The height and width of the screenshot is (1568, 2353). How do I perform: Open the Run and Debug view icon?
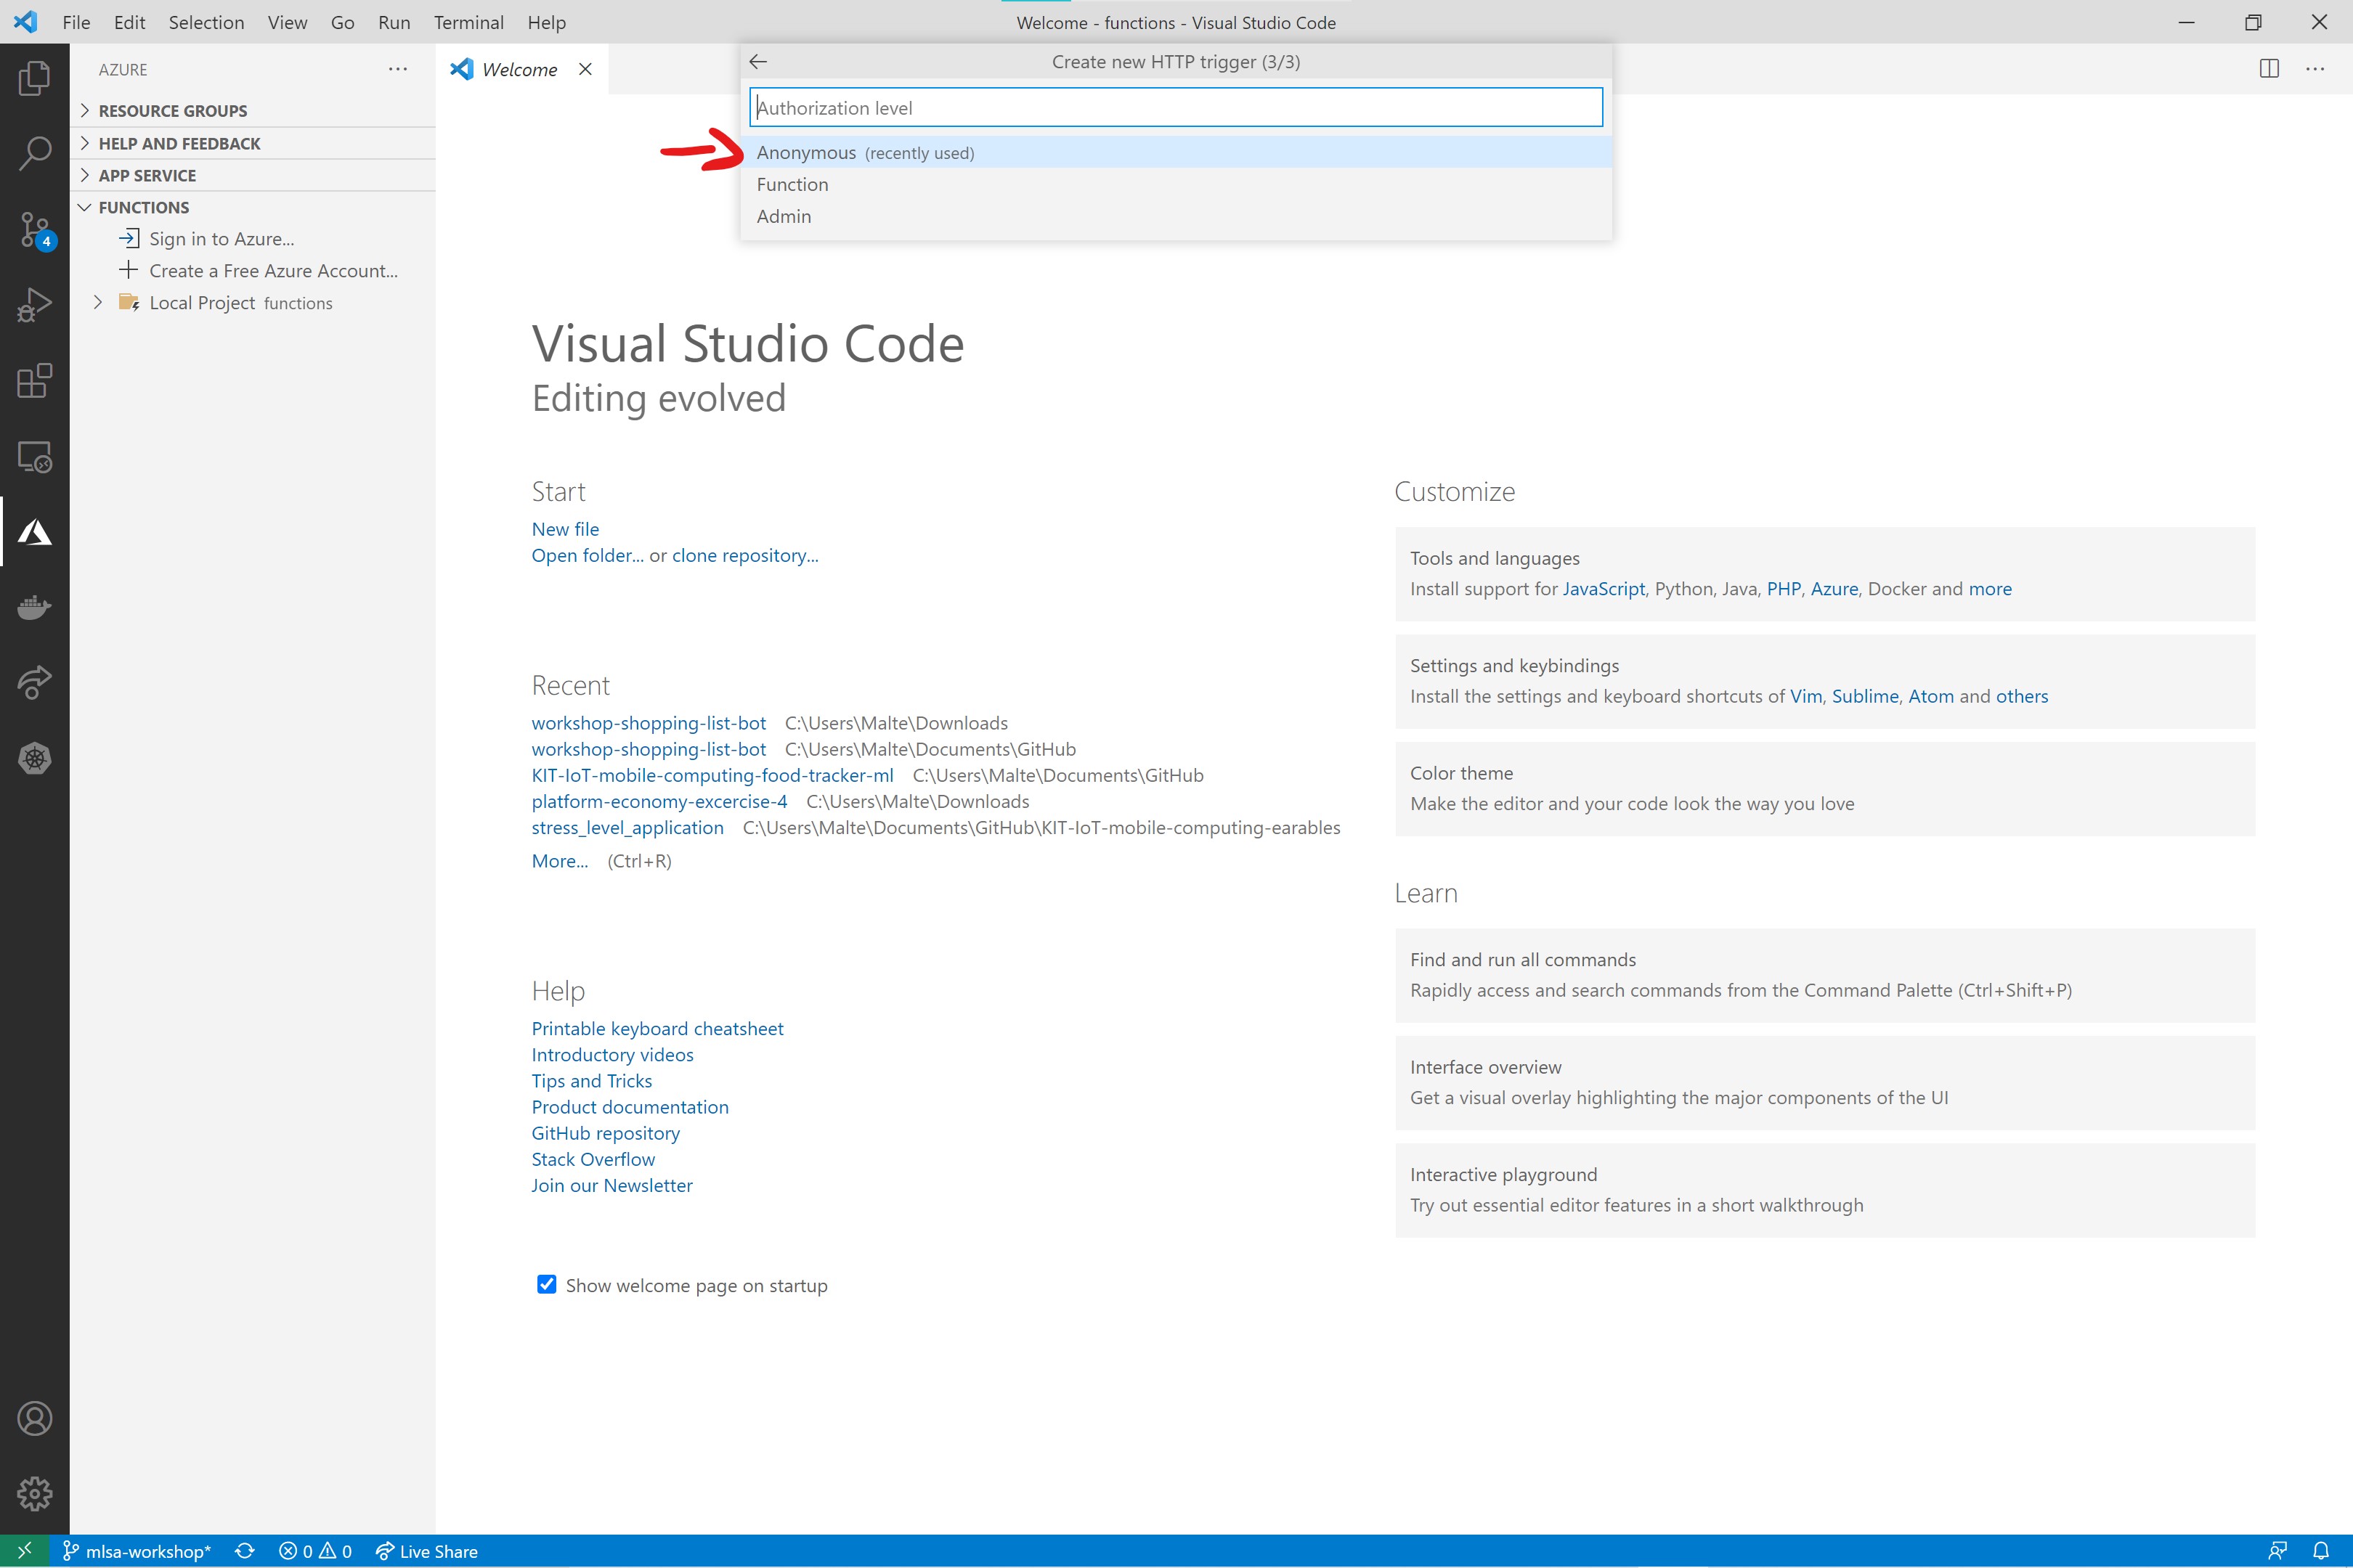click(x=34, y=305)
